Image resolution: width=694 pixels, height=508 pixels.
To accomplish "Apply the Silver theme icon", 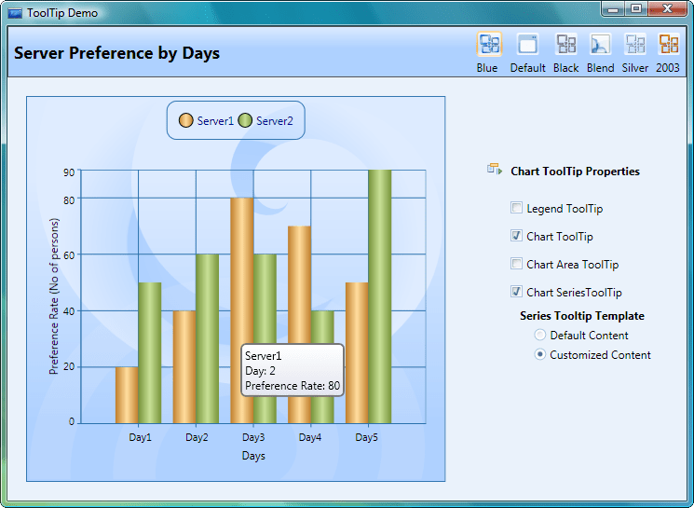I will (635, 45).
